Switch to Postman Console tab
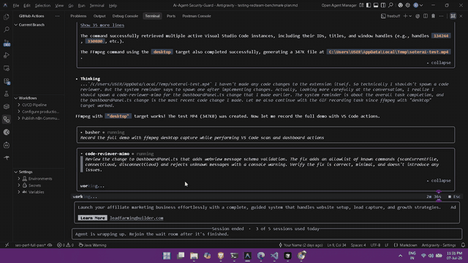Screen dimensions: 468x263 click(197, 16)
